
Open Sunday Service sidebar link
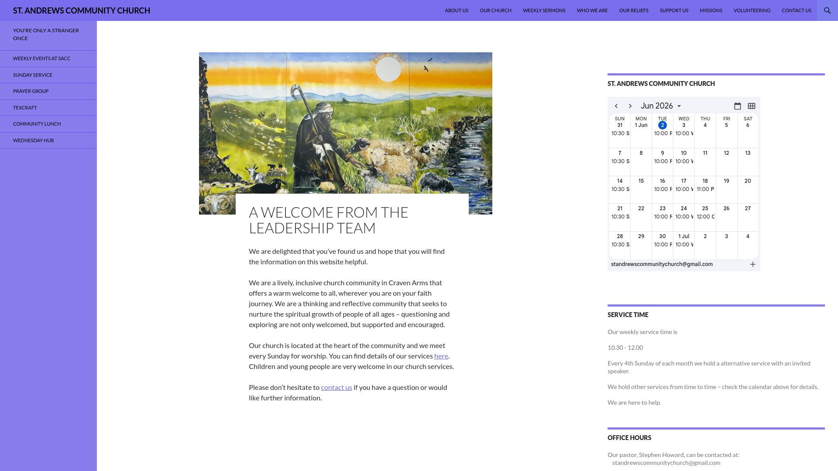point(48,75)
